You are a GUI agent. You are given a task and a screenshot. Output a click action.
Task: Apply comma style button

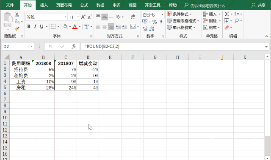(x=161, y=22)
